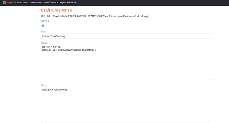Click the address bar URL
The image size is (229, 123).
point(42,3)
